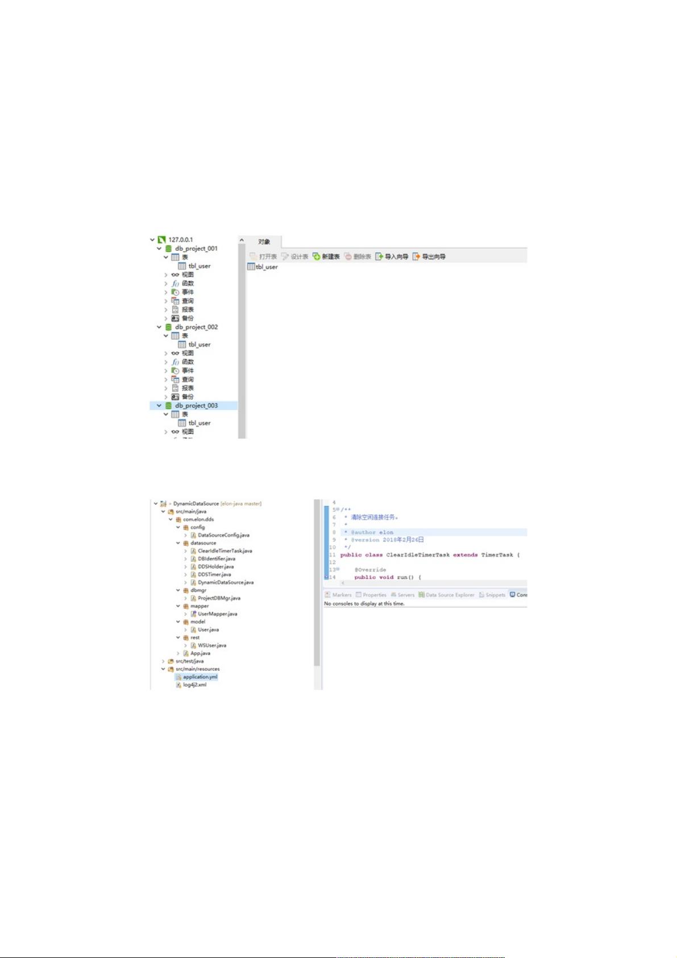The height and width of the screenshot is (958, 677).
Task: Click the green db_project_003 database icon
Action: (x=168, y=405)
